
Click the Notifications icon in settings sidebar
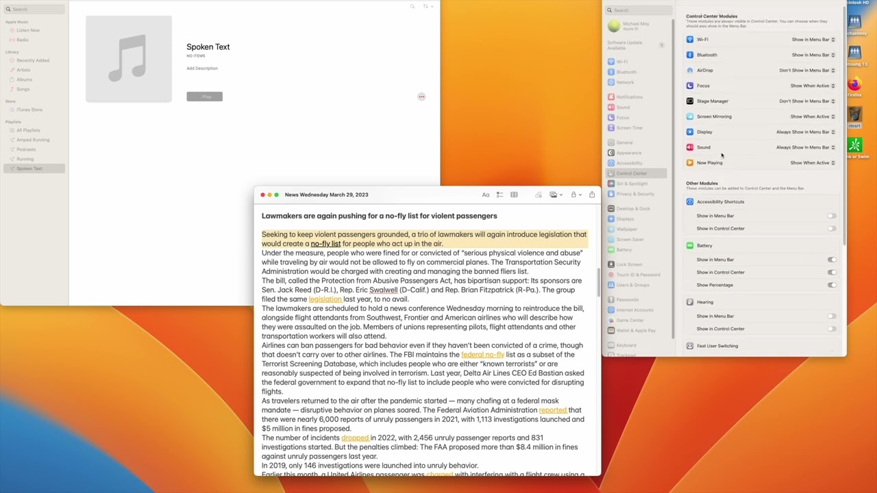click(611, 97)
